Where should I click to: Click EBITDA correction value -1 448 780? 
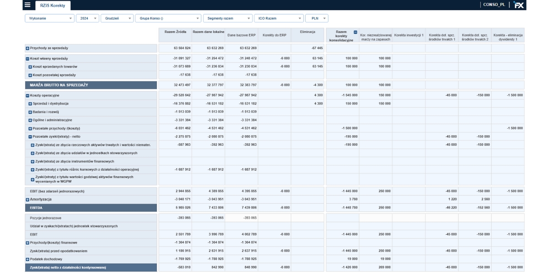[x=350, y=207]
